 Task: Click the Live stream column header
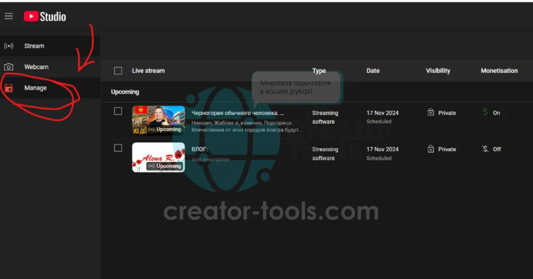tap(148, 71)
